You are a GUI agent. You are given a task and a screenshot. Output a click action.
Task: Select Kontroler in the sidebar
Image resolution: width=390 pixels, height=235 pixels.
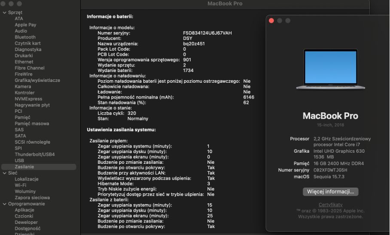coord(24,93)
